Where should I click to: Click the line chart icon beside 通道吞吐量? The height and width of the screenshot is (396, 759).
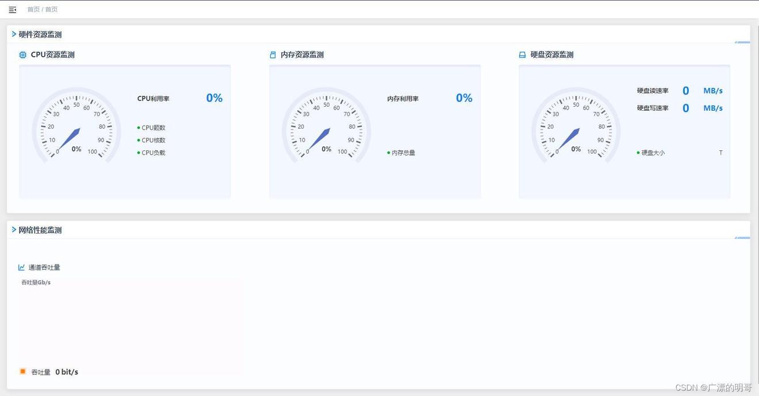pyautogui.click(x=22, y=267)
